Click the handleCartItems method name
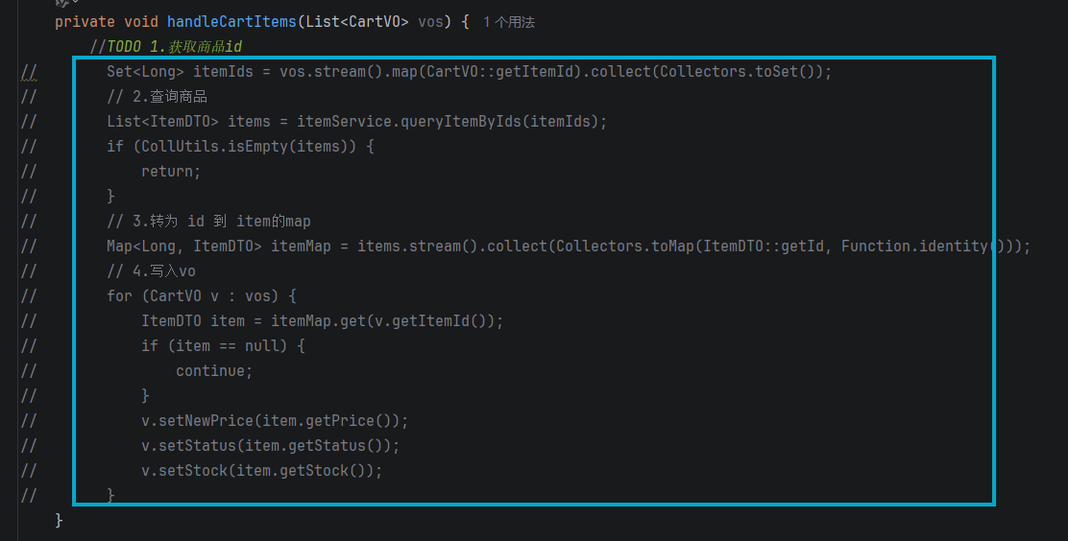This screenshot has height=541, width=1068. [x=231, y=22]
